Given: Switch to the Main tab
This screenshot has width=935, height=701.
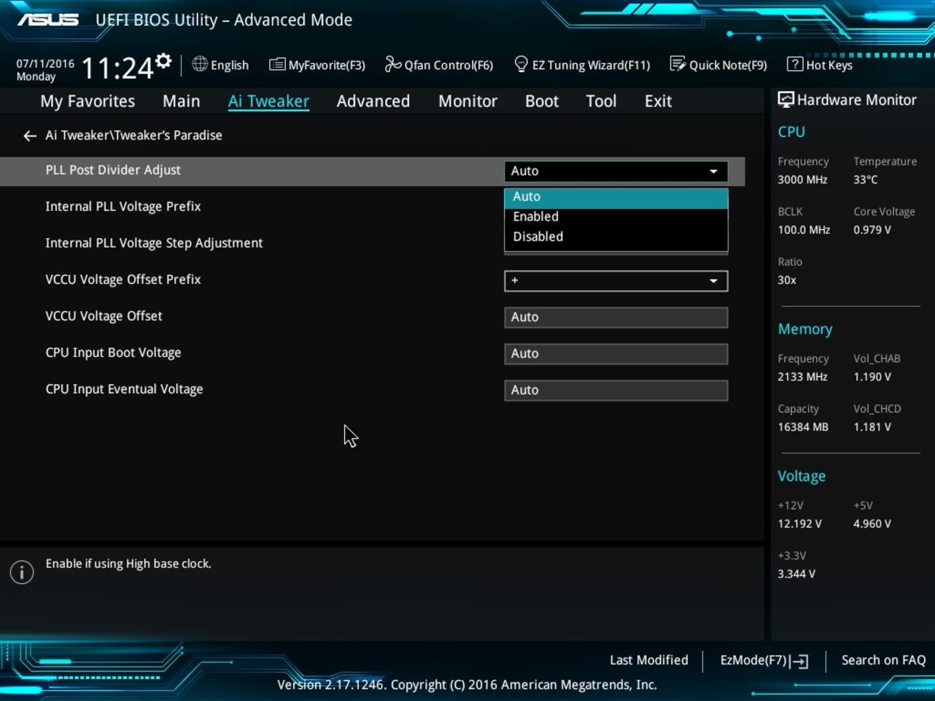Looking at the screenshot, I should 181,101.
